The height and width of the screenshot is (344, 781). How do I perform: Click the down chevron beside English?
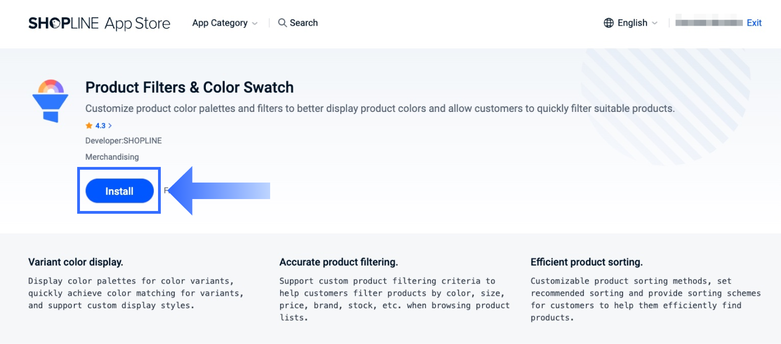pyautogui.click(x=655, y=23)
